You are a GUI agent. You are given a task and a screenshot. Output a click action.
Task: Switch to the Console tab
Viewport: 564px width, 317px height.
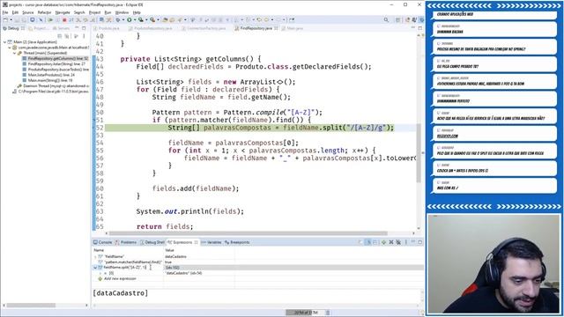(102, 242)
